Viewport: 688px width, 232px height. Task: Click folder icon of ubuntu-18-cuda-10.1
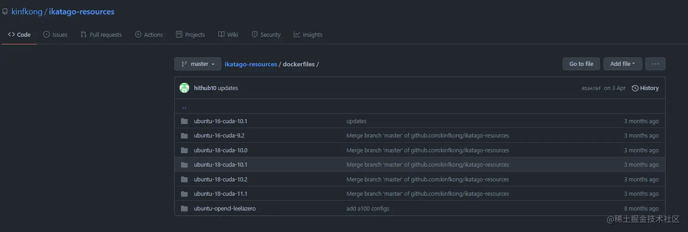pos(184,165)
